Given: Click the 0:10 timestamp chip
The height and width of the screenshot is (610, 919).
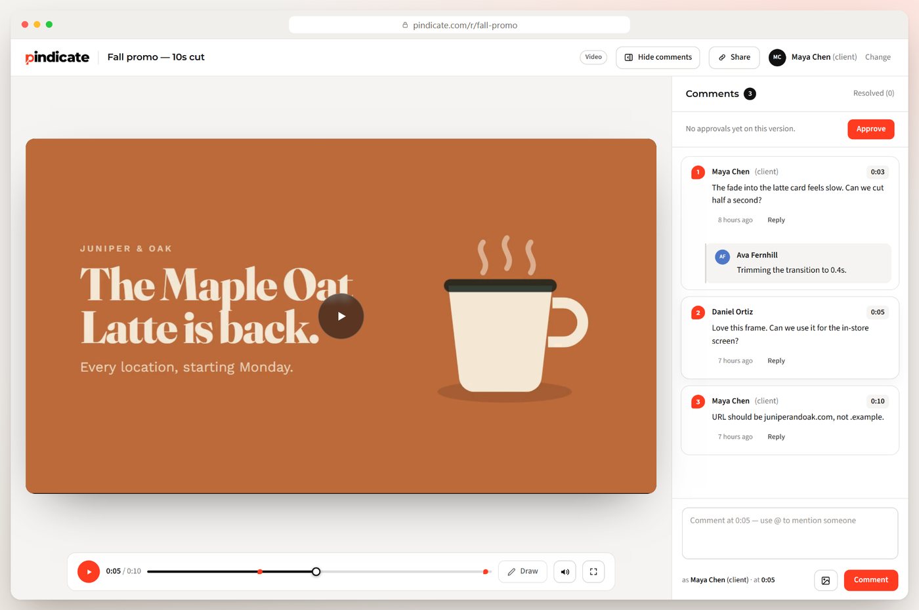Looking at the screenshot, I should tap(878, 401).
